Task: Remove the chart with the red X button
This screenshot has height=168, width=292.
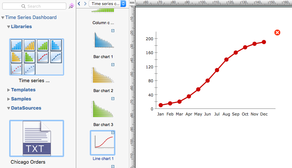Action: (277, 33)
